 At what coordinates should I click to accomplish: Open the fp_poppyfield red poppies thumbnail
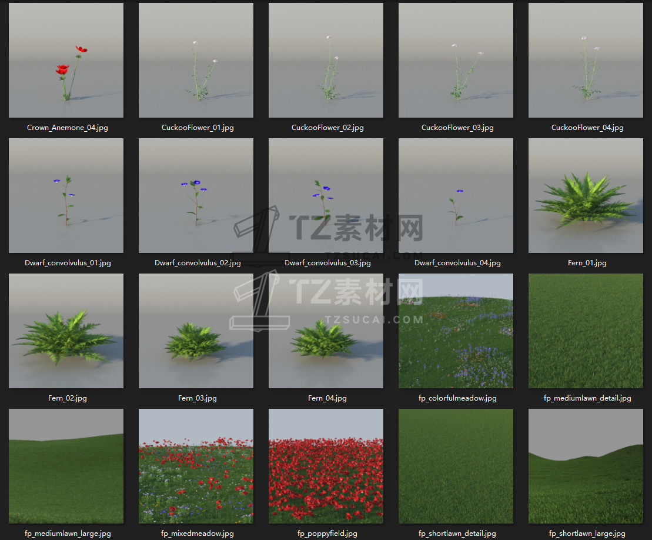click(x=326, y=466)
